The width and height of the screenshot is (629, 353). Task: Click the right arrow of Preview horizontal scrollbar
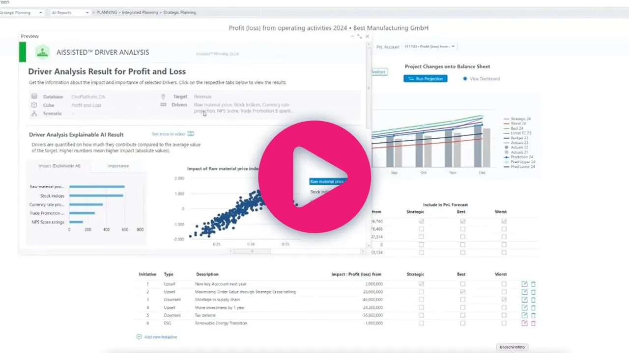click(363, 251)
